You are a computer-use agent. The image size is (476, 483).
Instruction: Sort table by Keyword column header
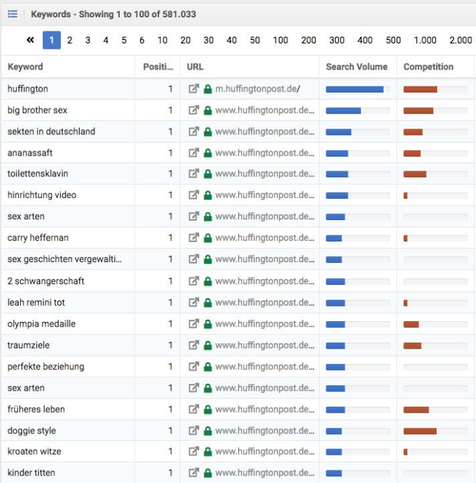point(25,67)
